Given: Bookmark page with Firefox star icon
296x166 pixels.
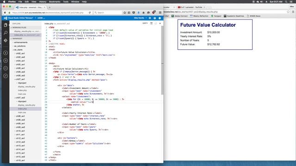Looking at the screenshot, I should click(x=124, y=12).
